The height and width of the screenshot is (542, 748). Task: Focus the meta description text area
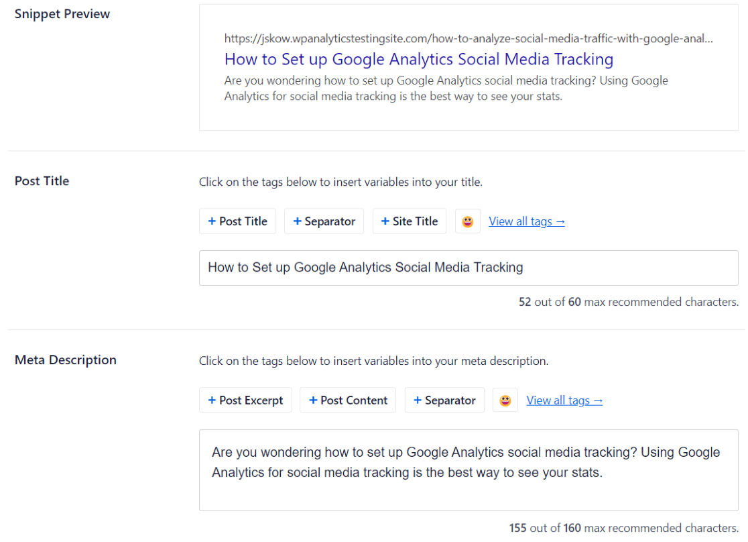point(468,470)
